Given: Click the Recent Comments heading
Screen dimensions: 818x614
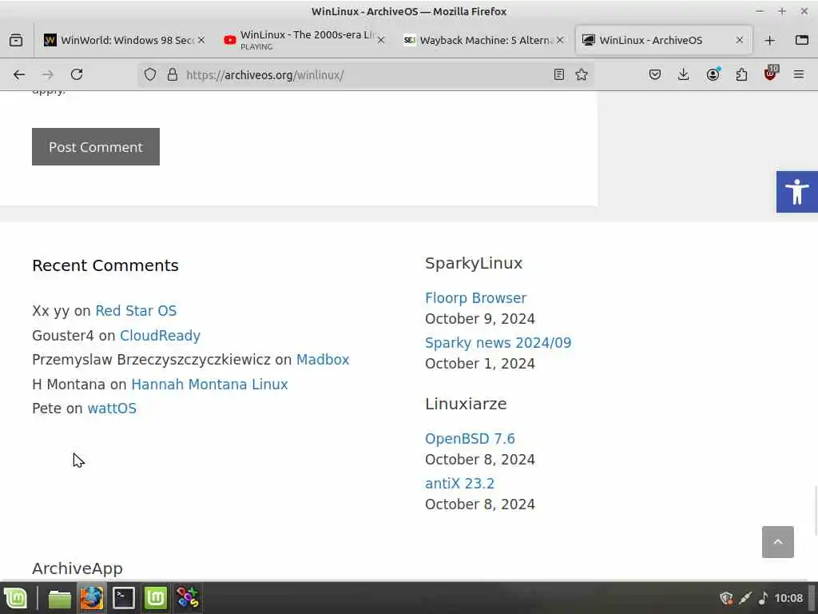Looking at the screenshot, I should pos(105,265).
